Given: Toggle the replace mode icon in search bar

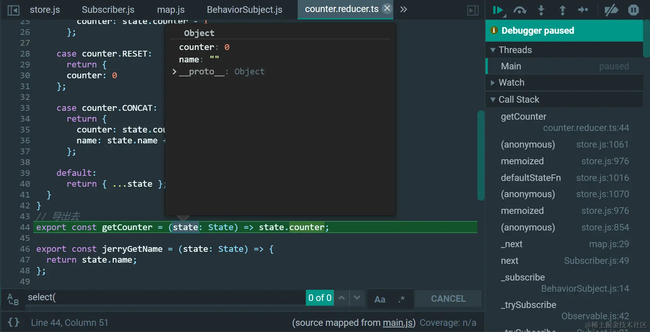Looking at the screenshot, I should (13, 299).
